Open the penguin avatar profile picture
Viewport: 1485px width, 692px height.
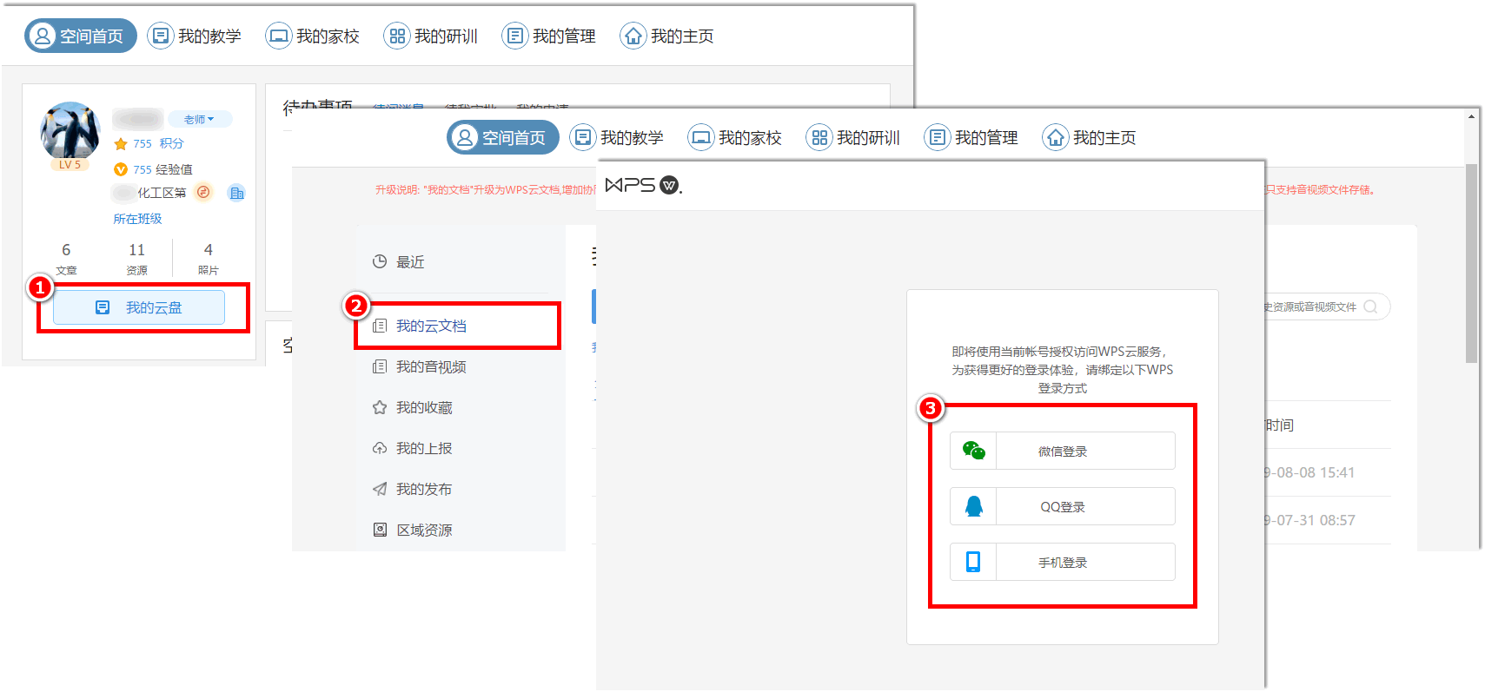[x=70, y=131]
